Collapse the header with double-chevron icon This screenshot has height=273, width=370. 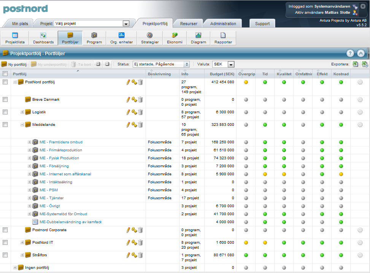pyautogui.click(x=361, y=53)
